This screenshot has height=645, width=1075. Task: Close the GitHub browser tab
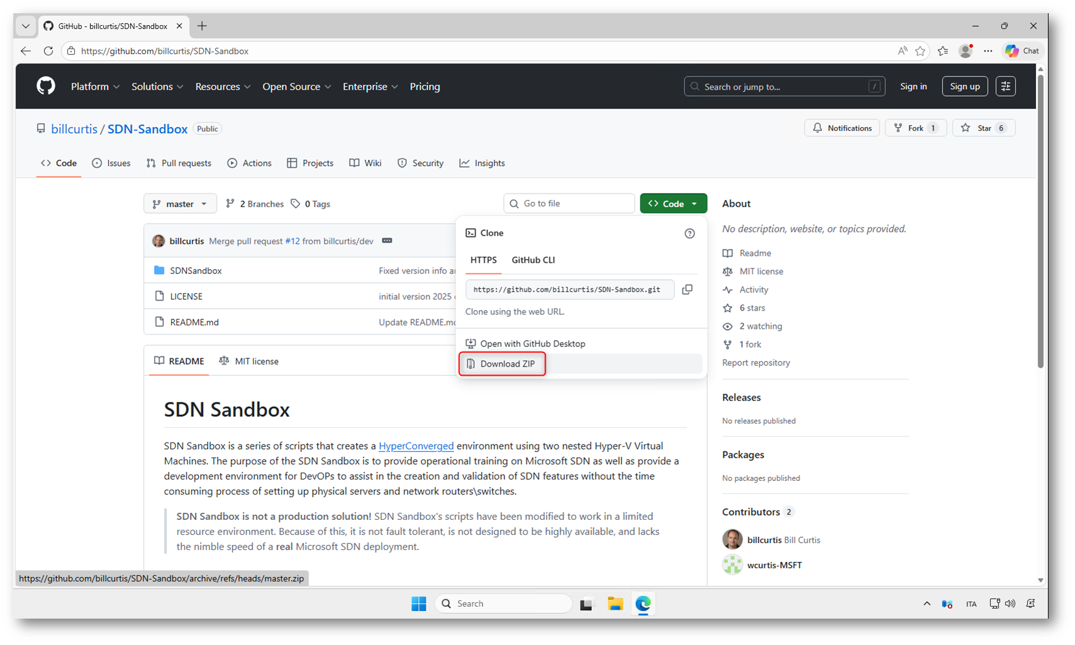[x=179, y=26]
